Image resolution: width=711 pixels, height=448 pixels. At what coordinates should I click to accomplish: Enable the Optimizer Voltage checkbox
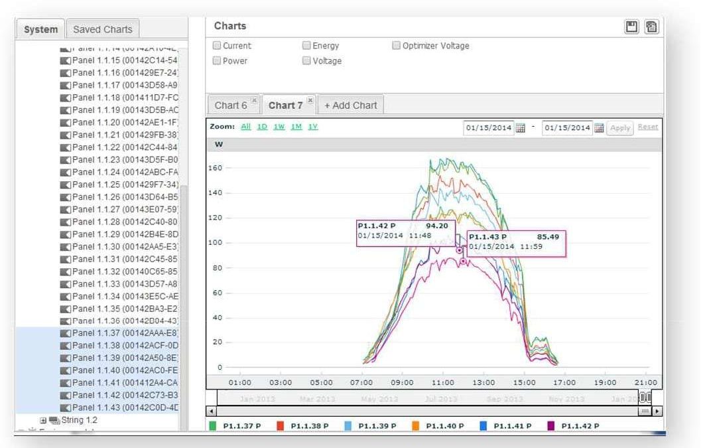397,45
